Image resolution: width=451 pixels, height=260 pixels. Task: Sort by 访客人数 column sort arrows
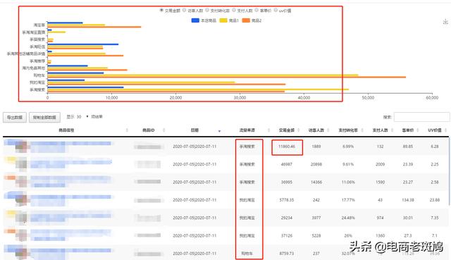tap(328, 130)
